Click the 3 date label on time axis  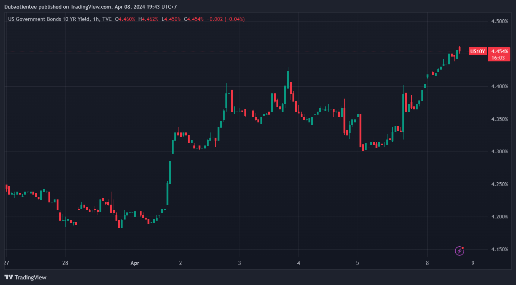click(x=240, y=263)
